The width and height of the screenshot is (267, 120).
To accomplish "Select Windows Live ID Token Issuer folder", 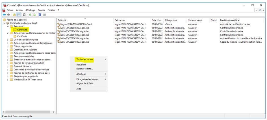I will tap(28, 80).
